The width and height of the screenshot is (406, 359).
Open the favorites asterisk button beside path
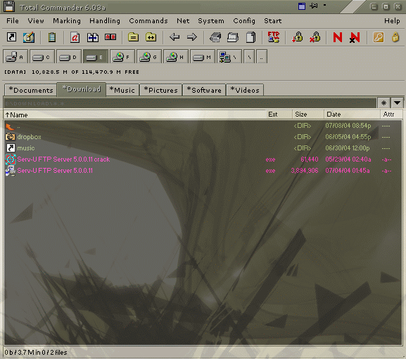383,103
